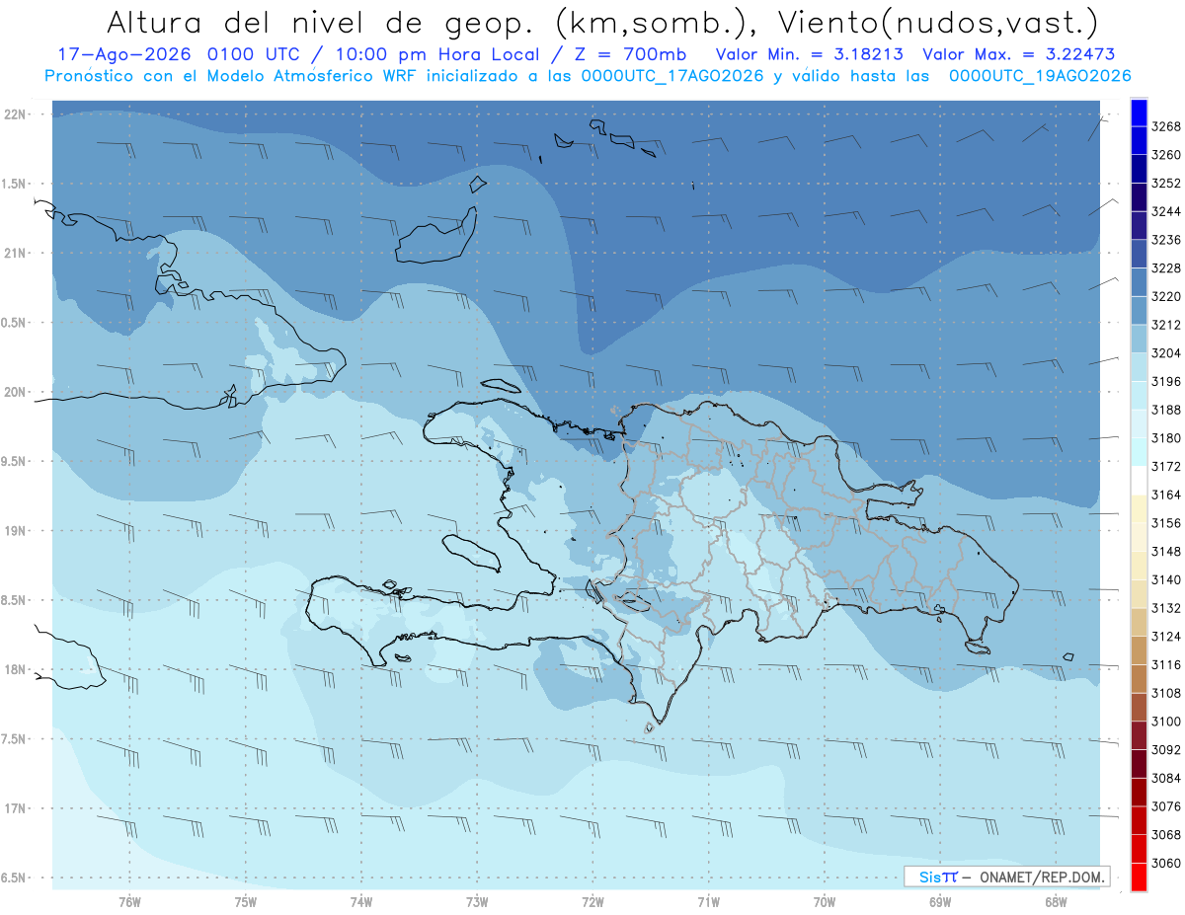Click the '3140' legend value
The width and height of the screenshot is (1185, 915).
tap(1166, 579)
